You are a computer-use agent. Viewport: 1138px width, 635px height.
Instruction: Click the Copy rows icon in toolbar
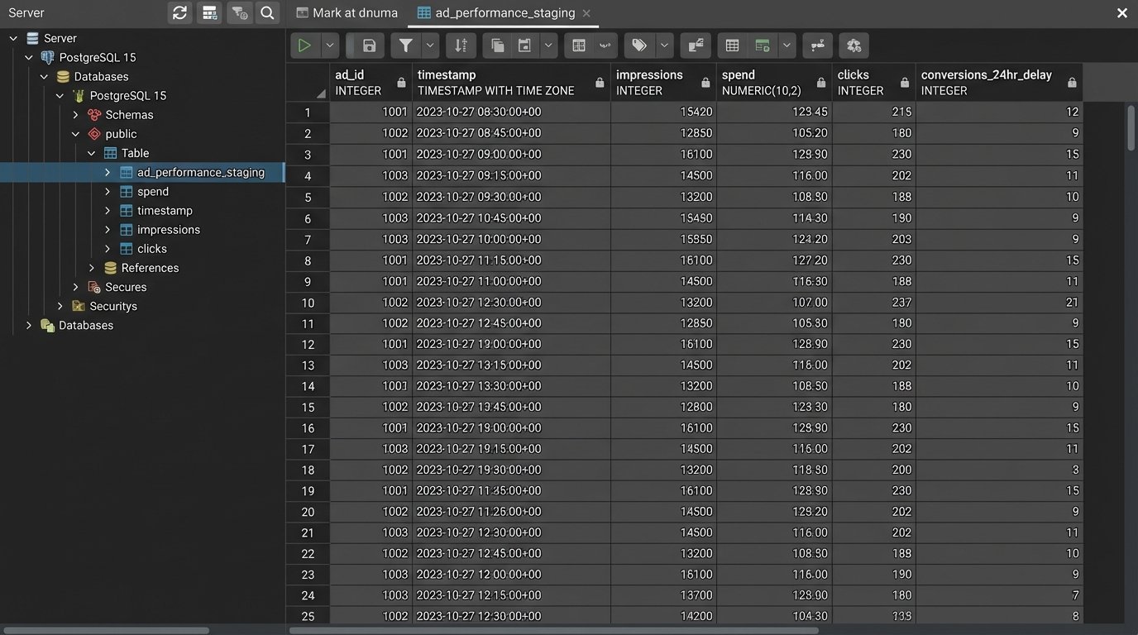[x=497, y=45]
